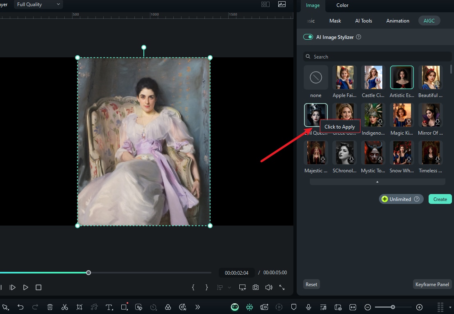The width and height of the screenshot is (454, 314).
Task: Open the color circles tool
Action: tap(168, 307)
